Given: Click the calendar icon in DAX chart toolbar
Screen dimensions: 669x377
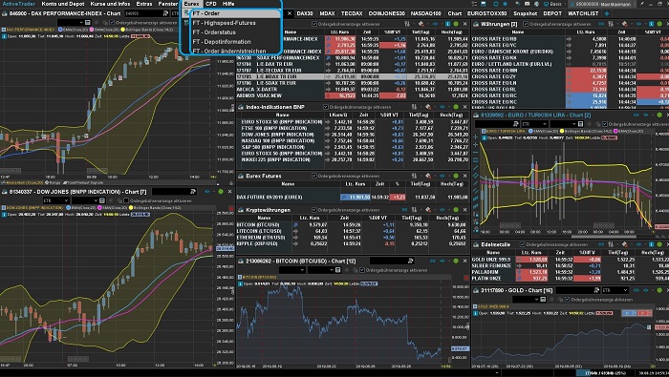Looking at the screenshot, I should (x=88, y=23).
